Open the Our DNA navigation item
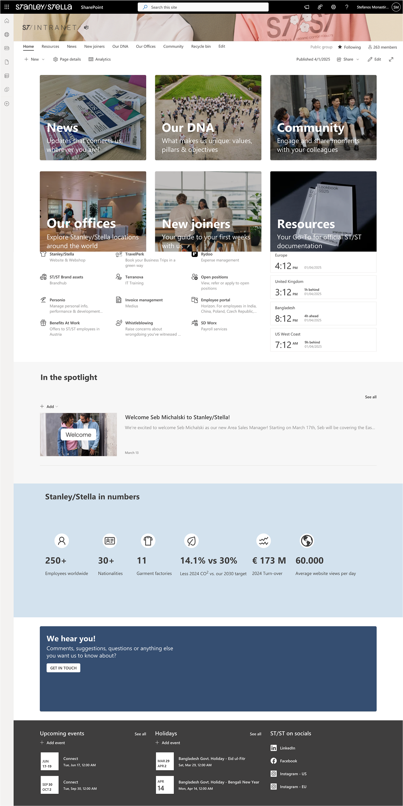Screen dimensions: 403x806 (120, 46)
